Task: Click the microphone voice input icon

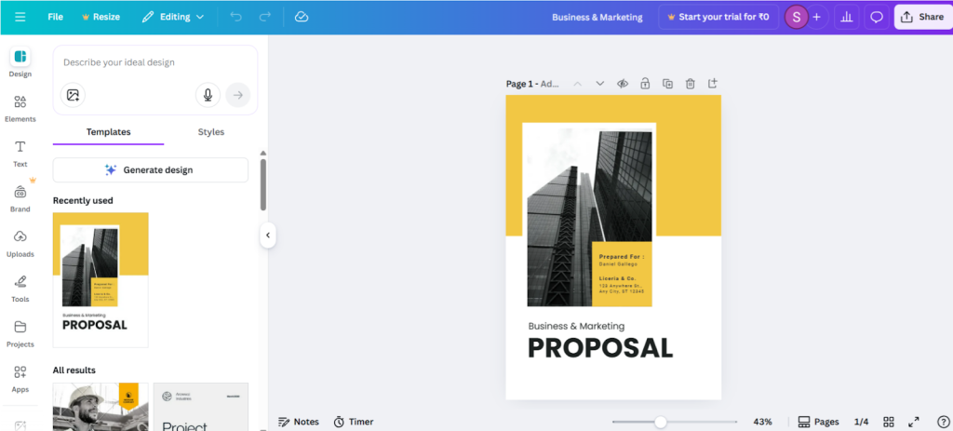Action: click(x=208, y=94)
